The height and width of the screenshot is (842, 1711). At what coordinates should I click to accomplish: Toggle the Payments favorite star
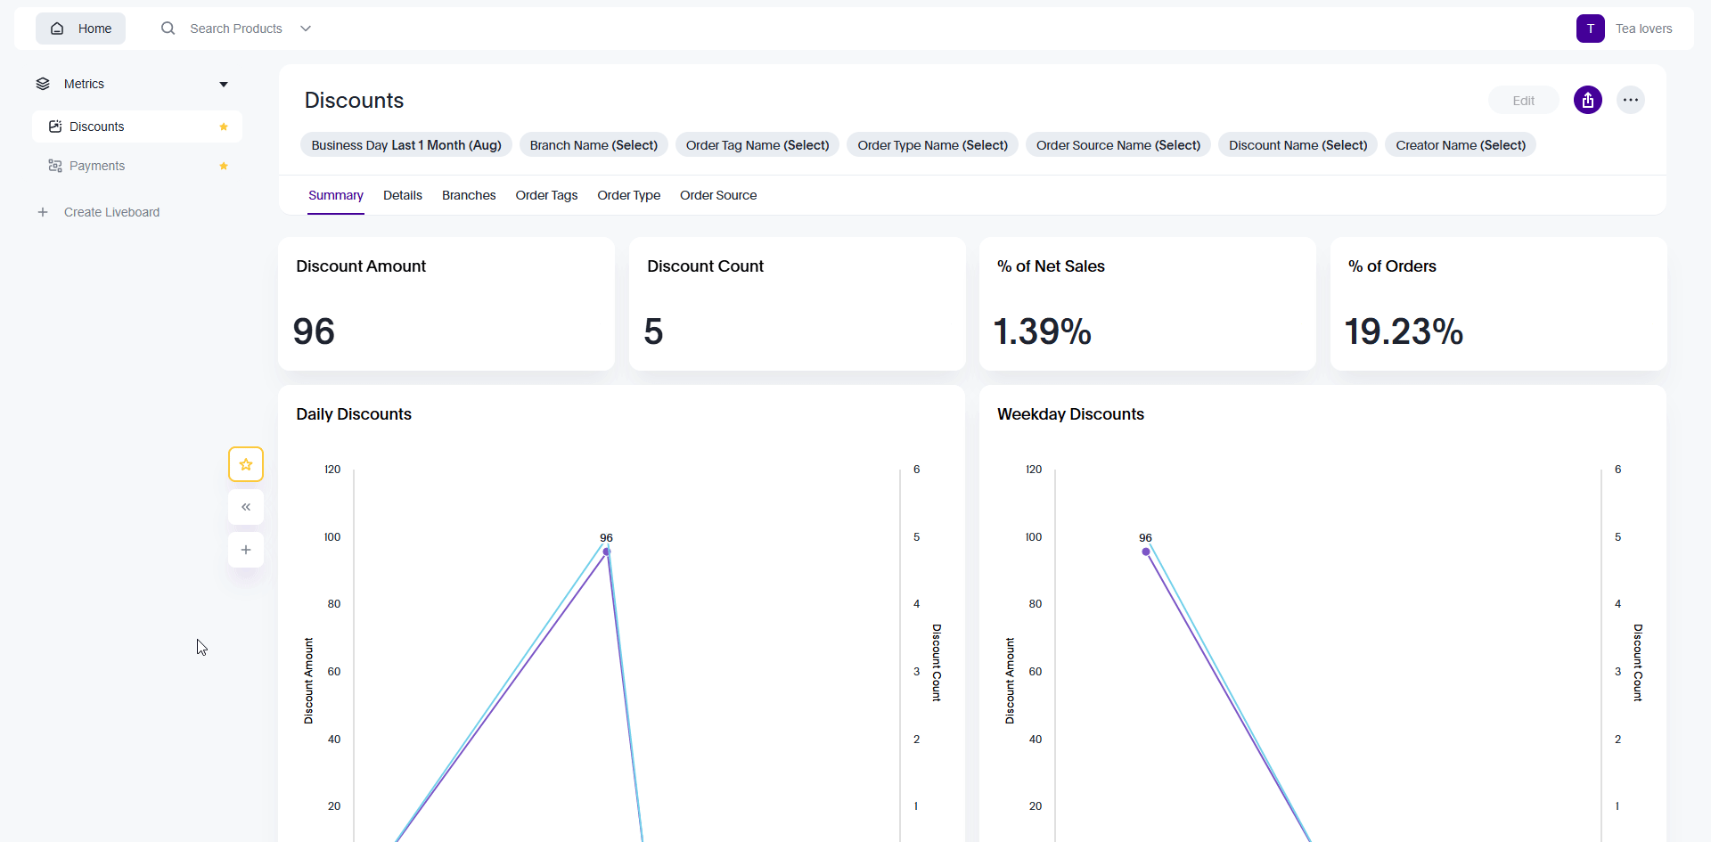[224, 166]
